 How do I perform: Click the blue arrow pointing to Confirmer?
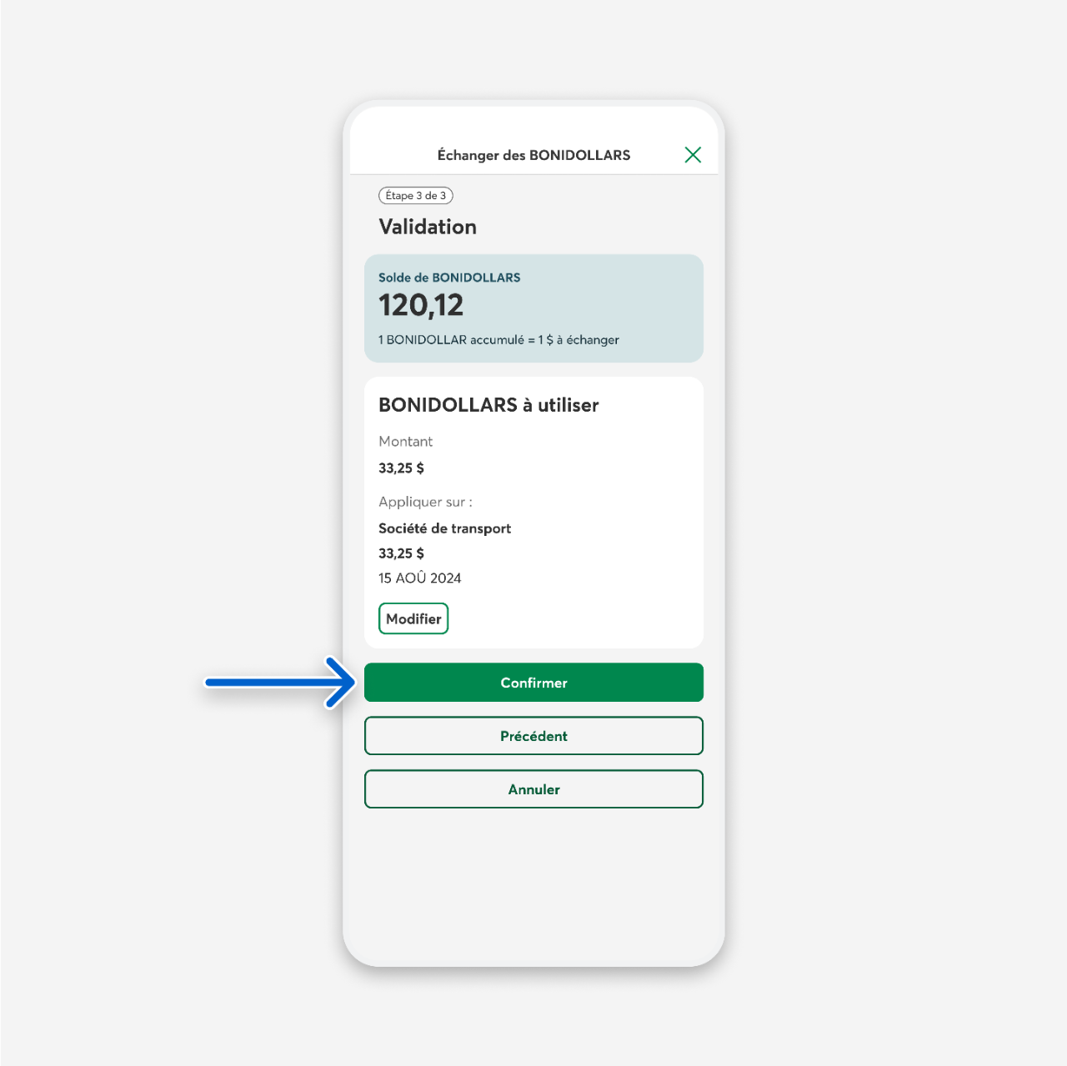tap(281, 683)
